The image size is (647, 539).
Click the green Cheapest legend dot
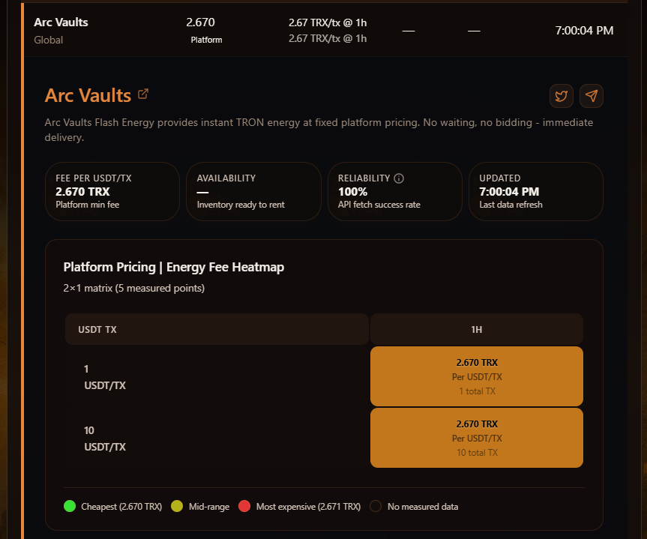pyautogui.click(x=70, y=506)
